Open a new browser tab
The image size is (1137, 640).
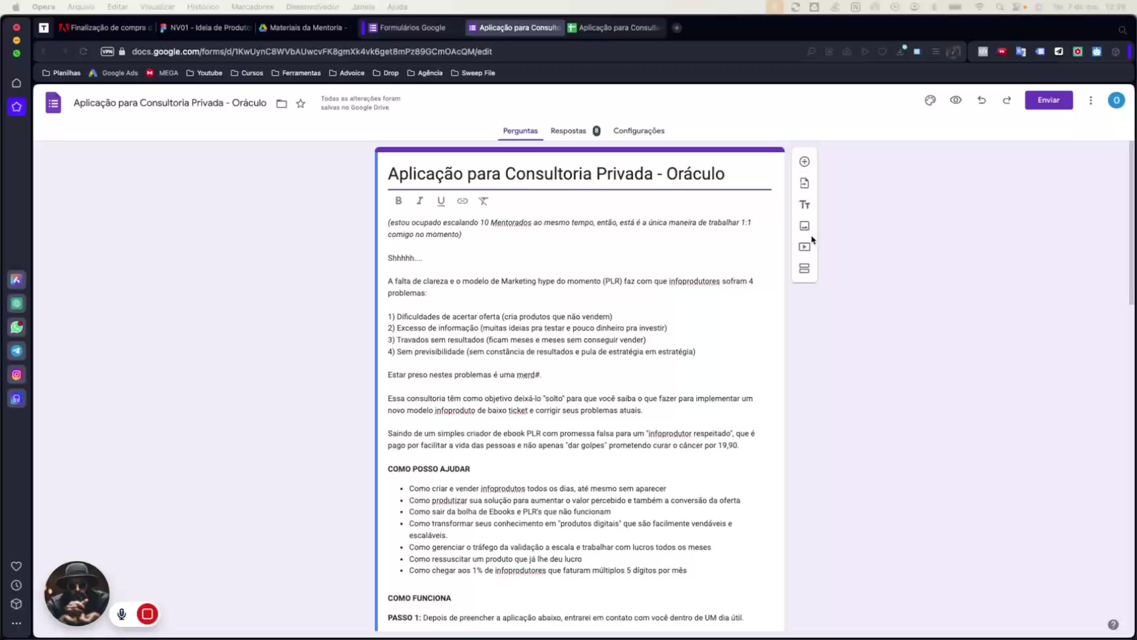point(676,28)
